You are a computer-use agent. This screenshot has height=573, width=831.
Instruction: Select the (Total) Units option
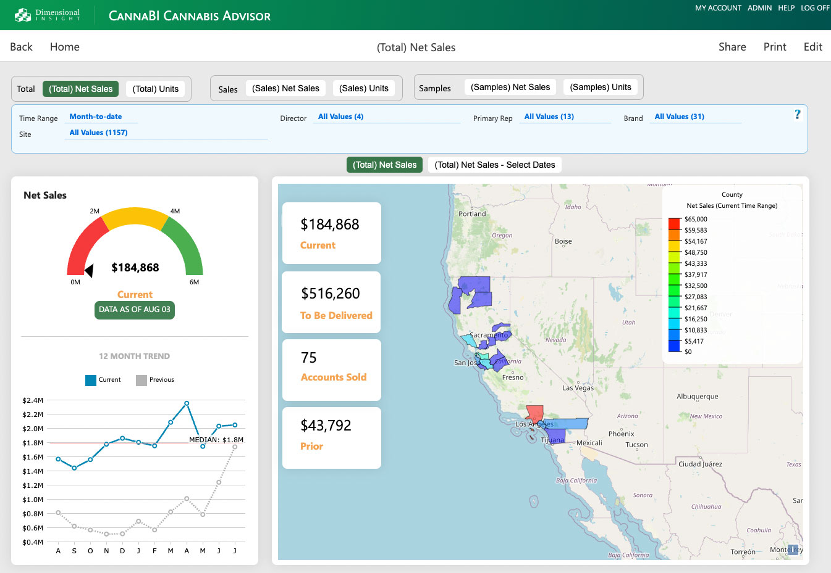(x=156, y=89)
